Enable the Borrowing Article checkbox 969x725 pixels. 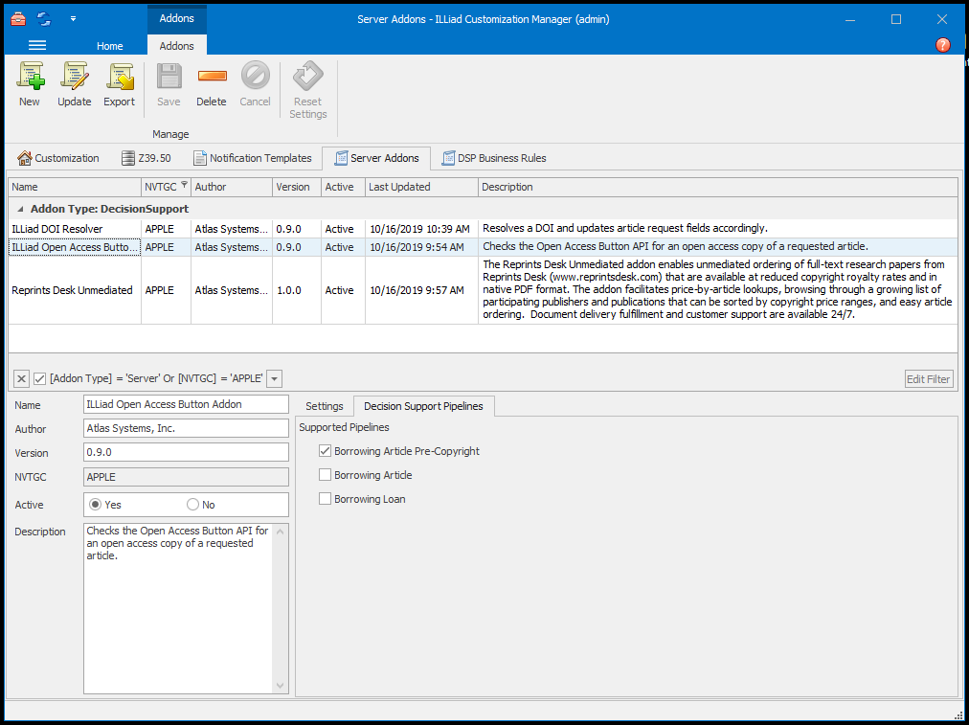click(x=326, y=475)
